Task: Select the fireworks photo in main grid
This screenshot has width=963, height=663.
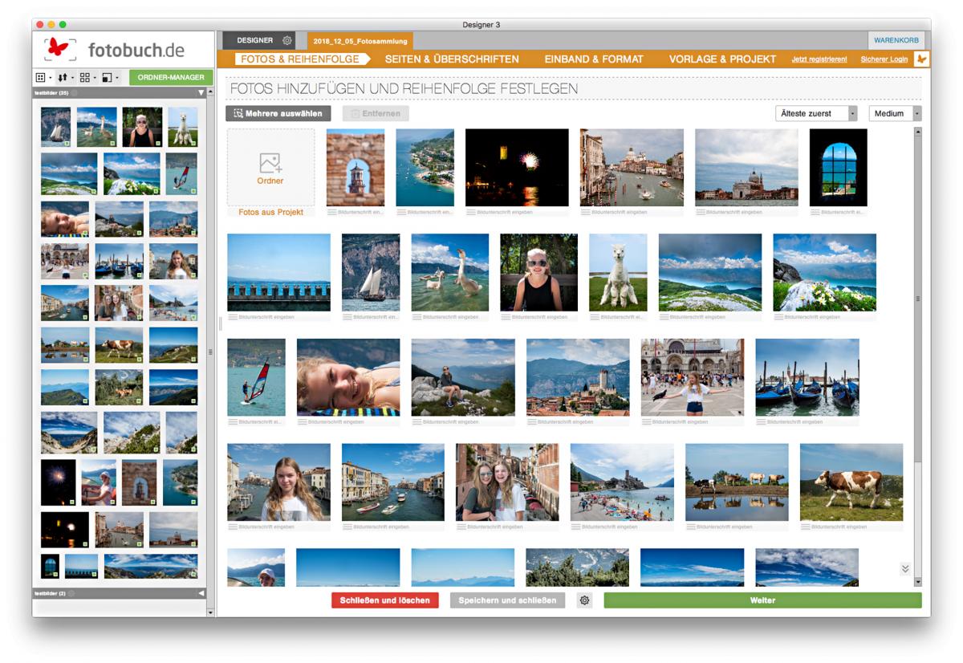Action: pos(517,168)
